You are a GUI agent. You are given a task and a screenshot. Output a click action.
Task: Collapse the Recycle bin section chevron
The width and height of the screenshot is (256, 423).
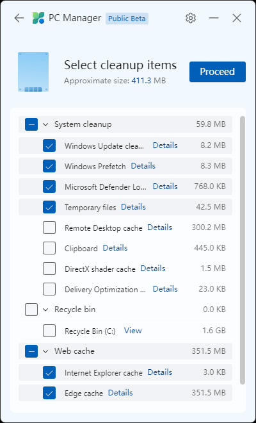coord(45,310)
